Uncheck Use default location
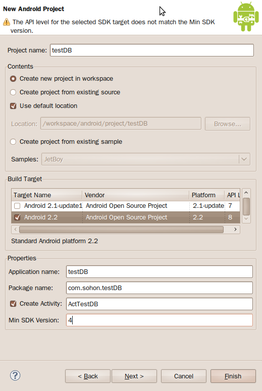Viewport: 262px width, 391px height. click(x=13, y=106)
